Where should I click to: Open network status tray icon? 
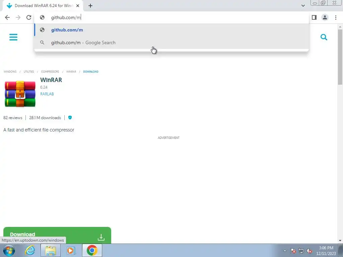click(301, 251)
